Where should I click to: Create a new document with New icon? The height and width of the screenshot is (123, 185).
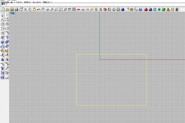pos(3,10)
